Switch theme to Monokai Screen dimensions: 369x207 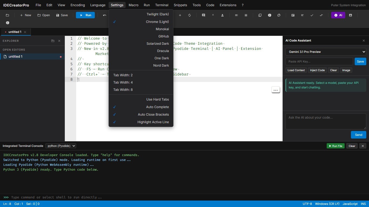coord(141,29)
